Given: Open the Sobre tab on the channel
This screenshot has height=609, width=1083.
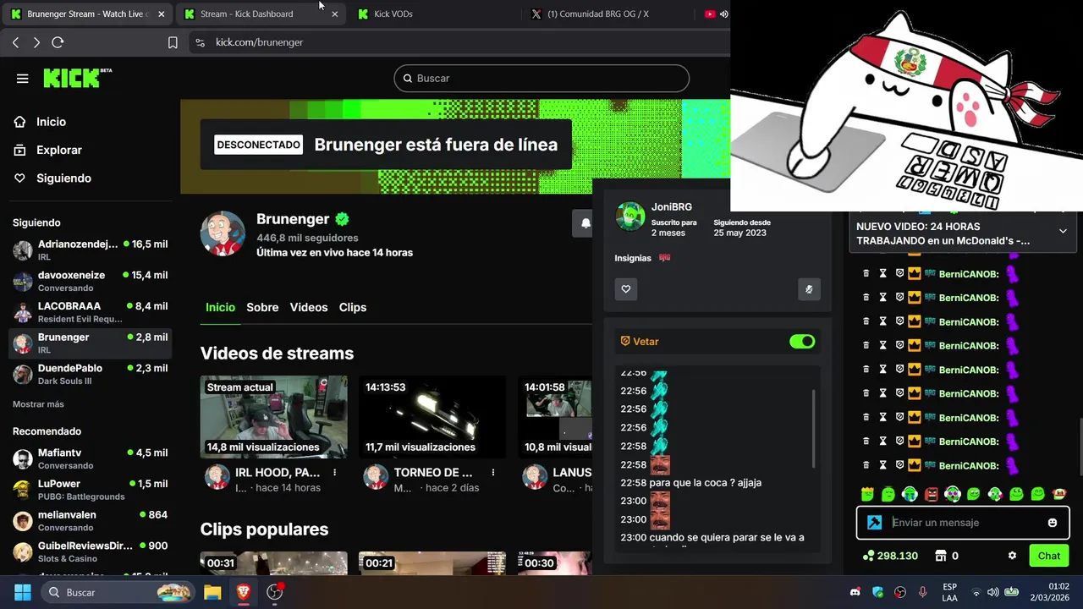Looking at the screenshot, I should click(262, 307).
